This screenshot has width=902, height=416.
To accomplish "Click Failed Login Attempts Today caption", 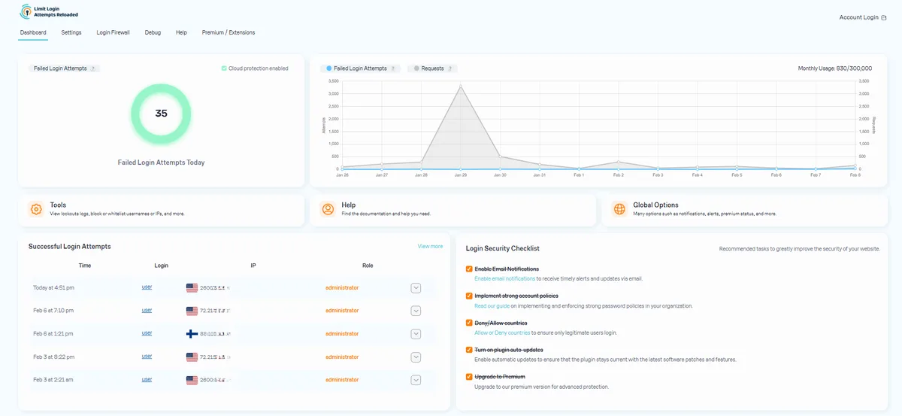I will click(x=161, y=162).
